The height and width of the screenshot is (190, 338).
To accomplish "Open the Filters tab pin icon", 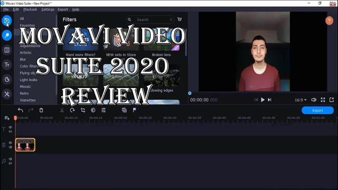I will pyautogui.click(x=7, y=35).
